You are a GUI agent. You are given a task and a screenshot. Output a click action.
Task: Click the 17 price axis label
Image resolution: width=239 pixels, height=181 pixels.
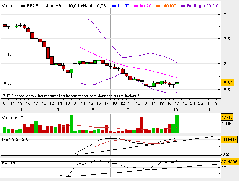coord(224,64)
